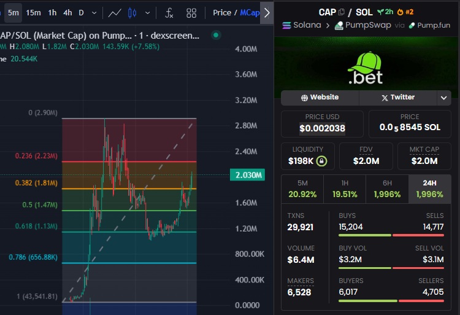Screen dimensions: 460x315
Task: Switch chart to 15m timeframe
Action: tap(33, 13)
